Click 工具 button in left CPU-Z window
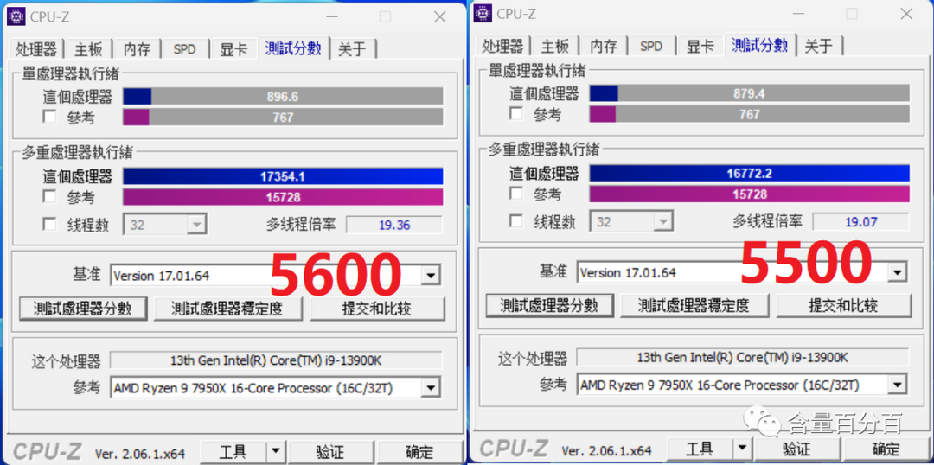This screenshot has height=465, width=934. 233,452
